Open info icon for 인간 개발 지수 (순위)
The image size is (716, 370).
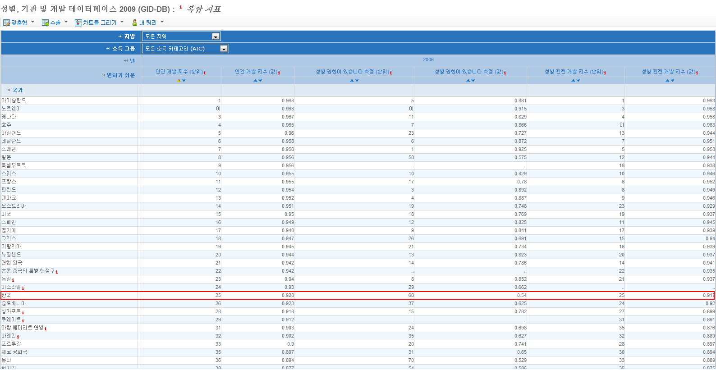click(205, 73)
